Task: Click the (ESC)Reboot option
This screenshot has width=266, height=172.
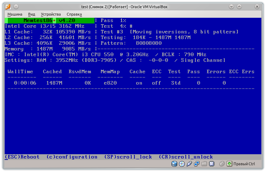Action: [x=22, y=157]
